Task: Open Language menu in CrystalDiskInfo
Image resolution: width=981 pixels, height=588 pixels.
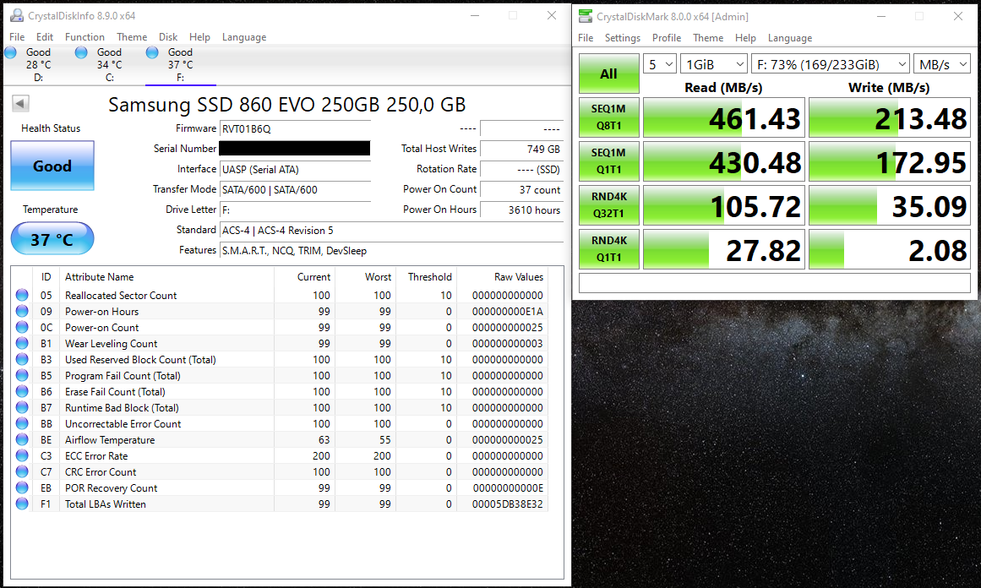Action: point(244,37)
